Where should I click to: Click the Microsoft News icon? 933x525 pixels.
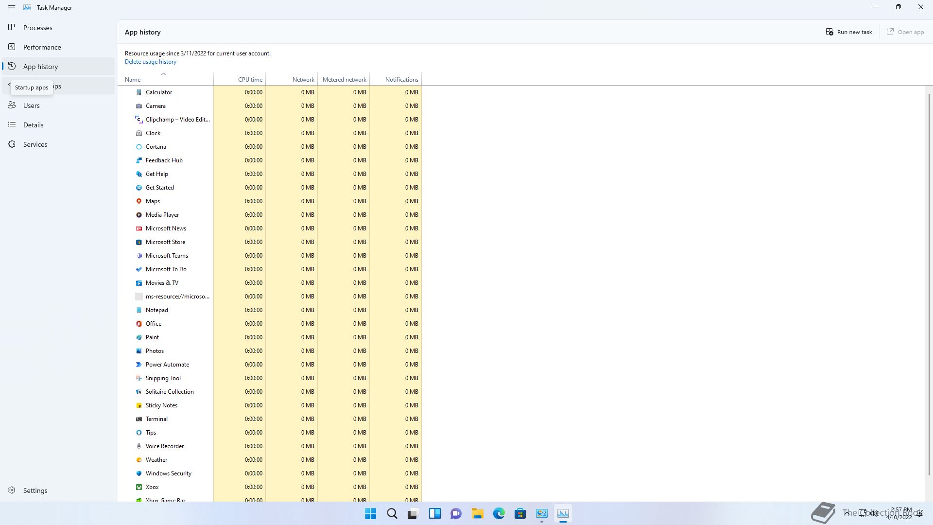pos(139,228)
